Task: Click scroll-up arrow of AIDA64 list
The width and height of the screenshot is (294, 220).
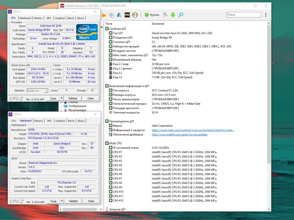Action: pyautogui.click(x=269, y=23)
